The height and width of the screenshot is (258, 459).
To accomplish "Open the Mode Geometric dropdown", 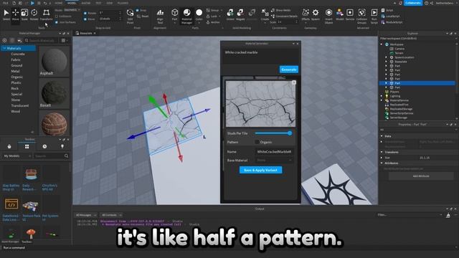I will (x=72, y=10).
